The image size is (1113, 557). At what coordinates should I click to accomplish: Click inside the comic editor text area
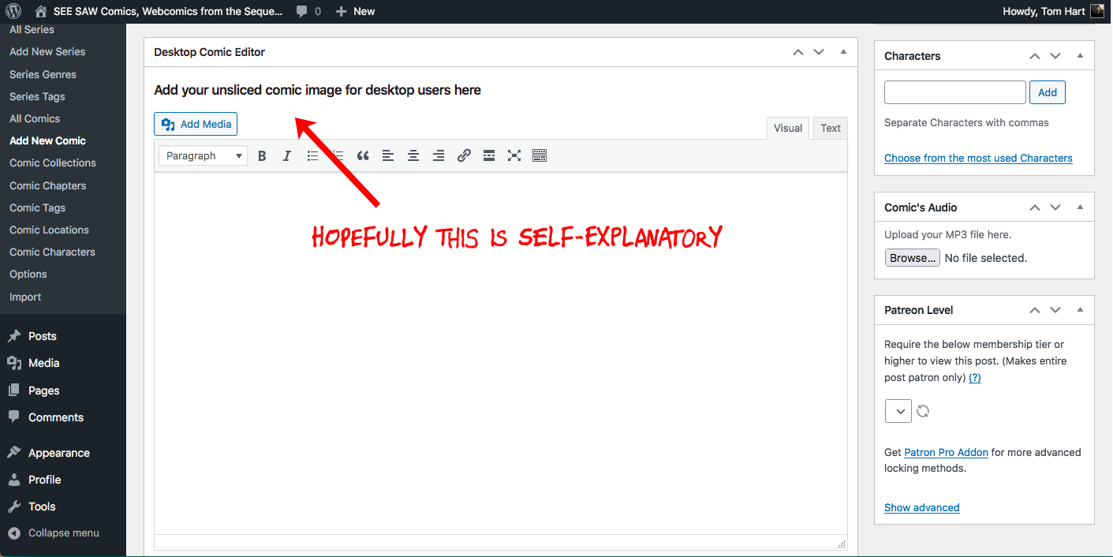point(501,353)
